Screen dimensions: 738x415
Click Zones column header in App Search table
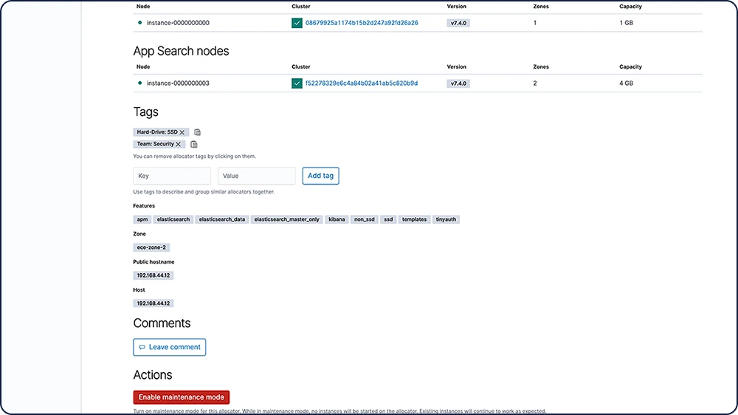(541, 67)
